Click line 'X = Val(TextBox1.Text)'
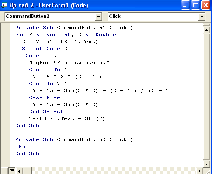 point(60,42)
